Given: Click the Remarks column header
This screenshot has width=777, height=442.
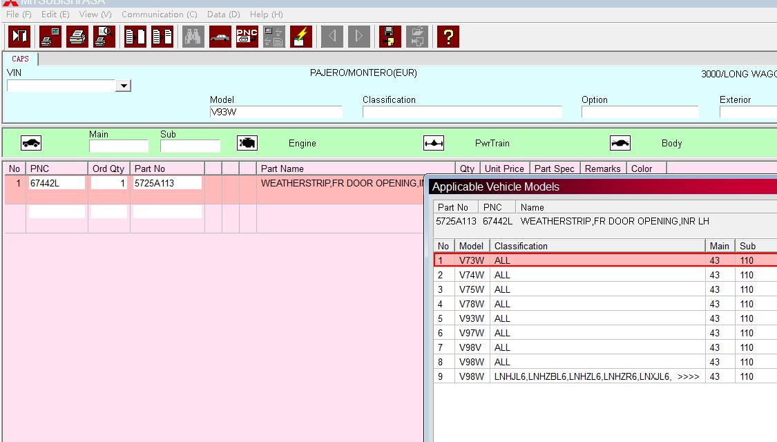Looking at the screenshot, I should click(x=602, y=169).
